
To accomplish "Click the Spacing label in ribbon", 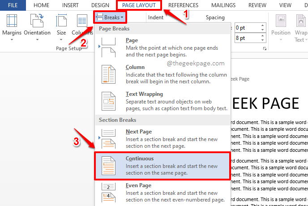I will (x=215, y=17).
